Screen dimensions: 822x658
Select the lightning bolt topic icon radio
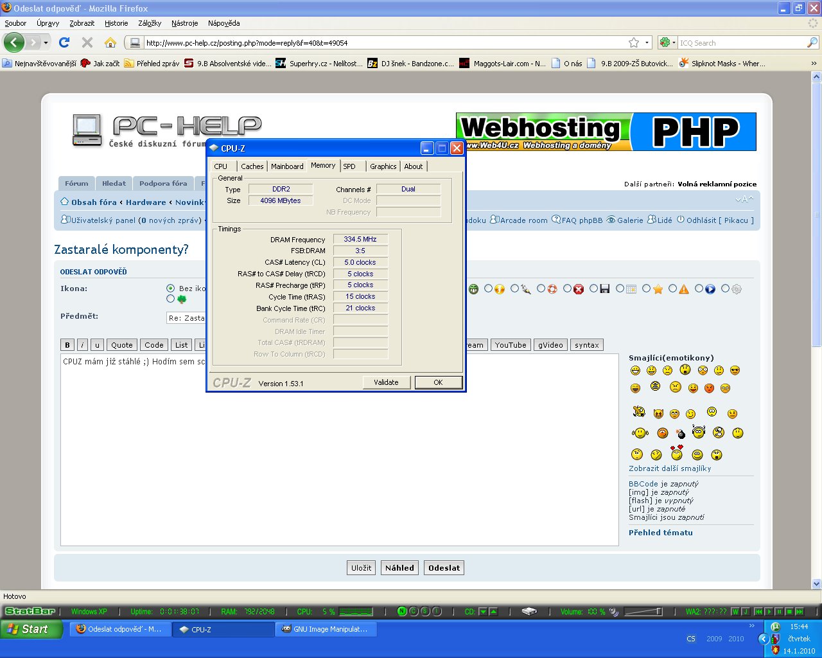click(x=488, y=289)
